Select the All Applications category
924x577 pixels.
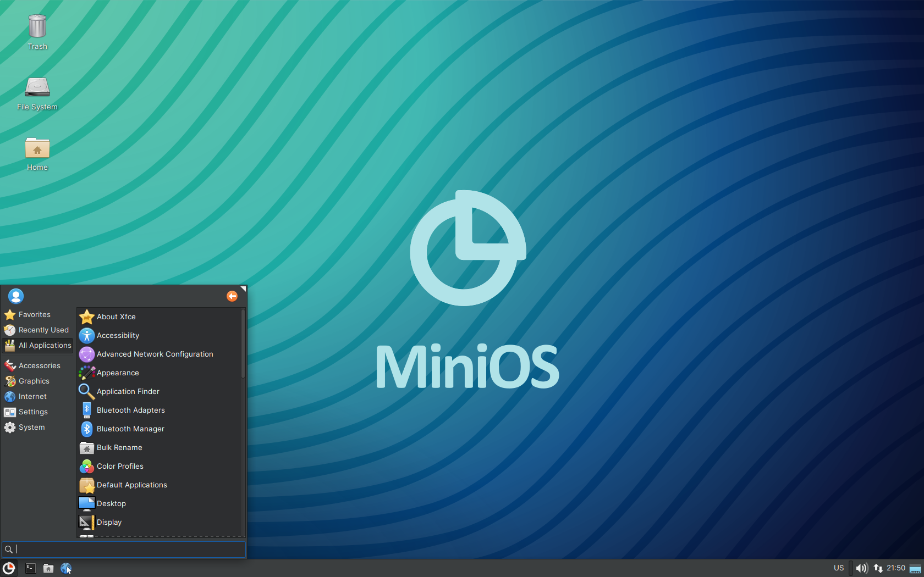point(37,345)
